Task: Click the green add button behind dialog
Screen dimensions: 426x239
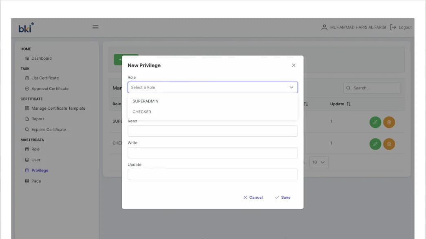Action: [118, 60]
